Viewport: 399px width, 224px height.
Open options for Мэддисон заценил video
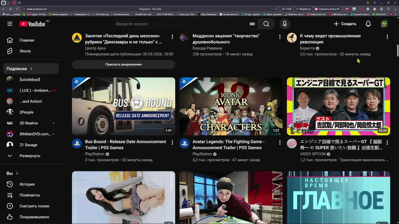[280, 37]
